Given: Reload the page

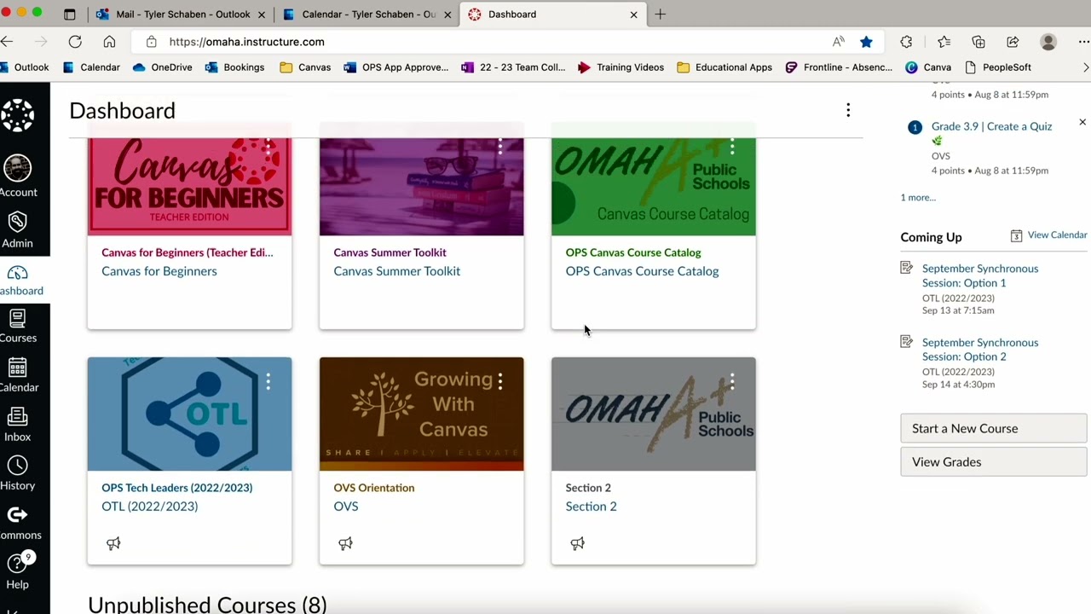Looking at the screenshot, I should 75,42.
